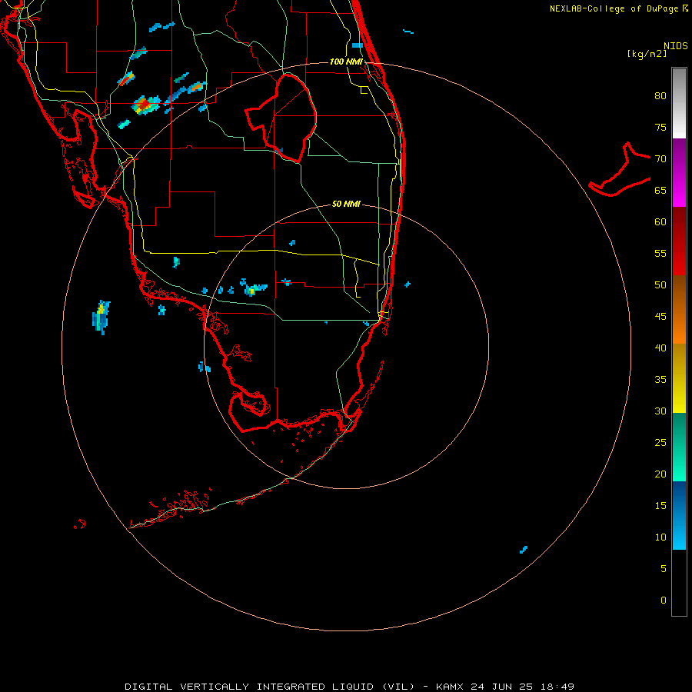Click the 25 value on the color scale
Image resolution: width=692 pixels, height=692 pixels.
tap(660, 442)
